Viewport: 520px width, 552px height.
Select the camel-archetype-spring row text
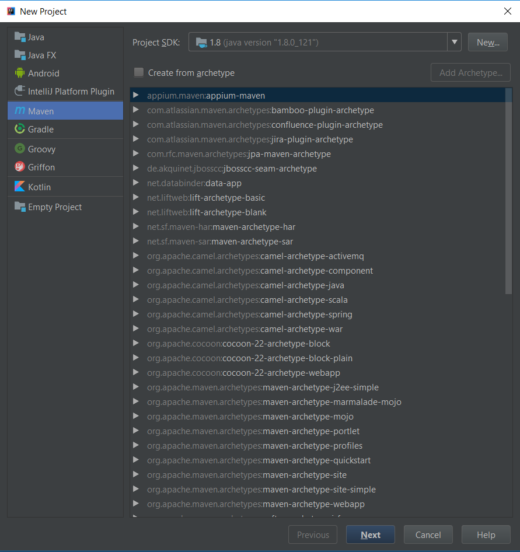(x=250, y=315)
